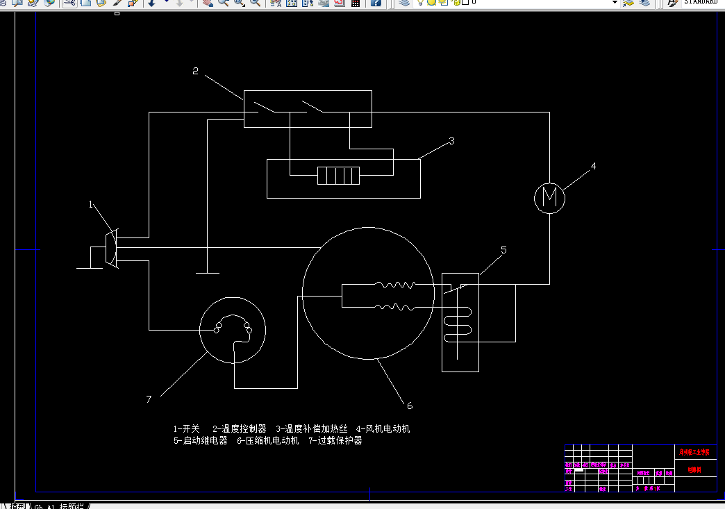Select the Pan hand tool
The width and height of the screenshot is (725, 509).
point(208,2)
